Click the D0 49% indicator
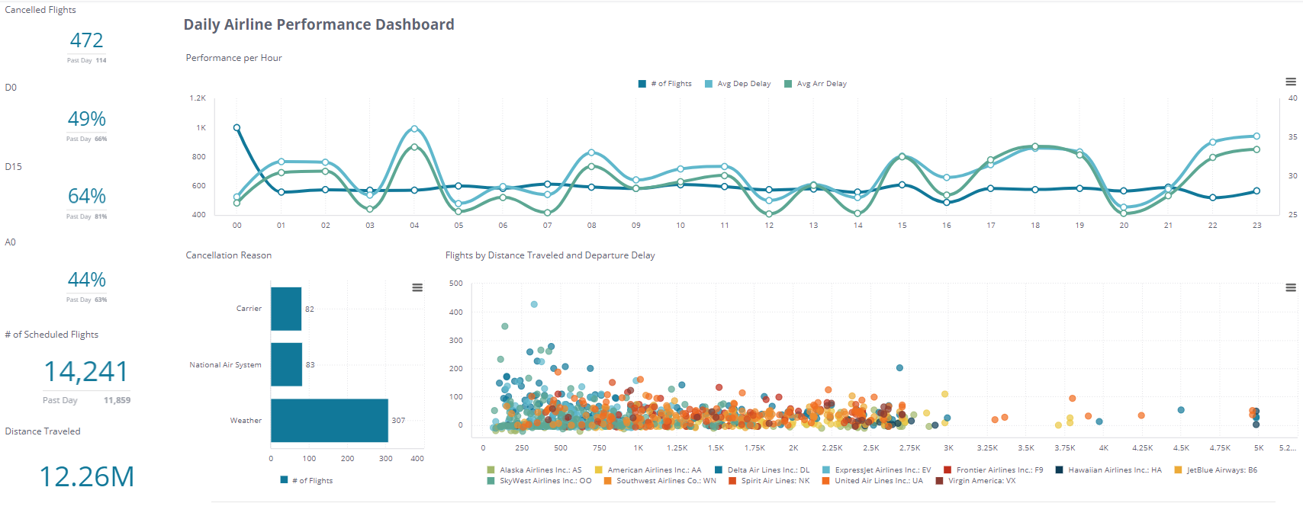 coord(85,120)
